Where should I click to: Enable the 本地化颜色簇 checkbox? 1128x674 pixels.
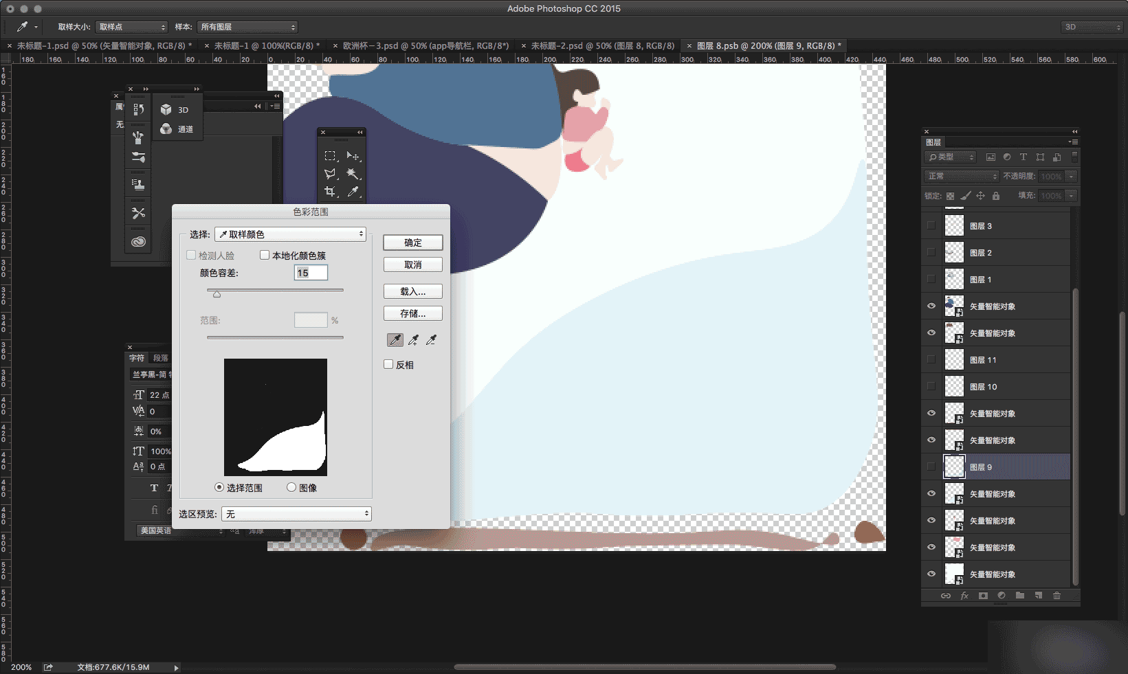(x=265, y=255)
